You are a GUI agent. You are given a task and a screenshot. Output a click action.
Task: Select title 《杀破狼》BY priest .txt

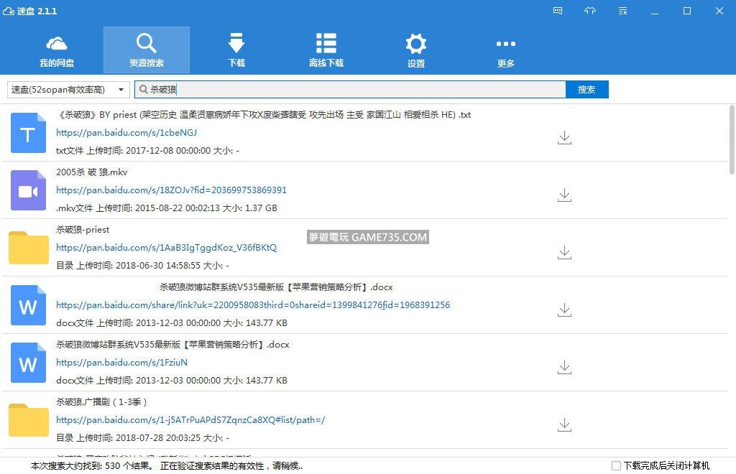(x=263, y=115)
